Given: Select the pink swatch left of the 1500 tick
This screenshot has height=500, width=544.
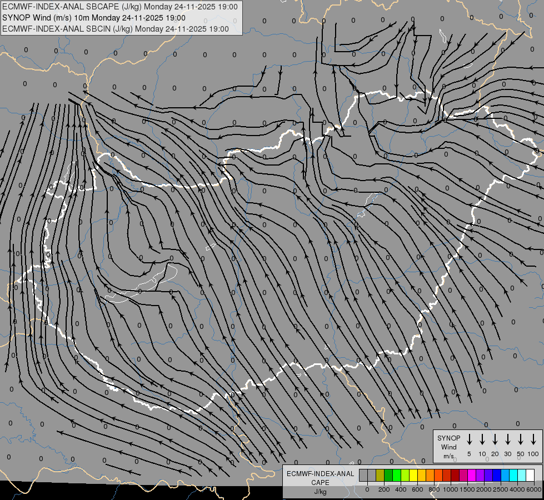Looking at the screenshot, I should point(463,476).
